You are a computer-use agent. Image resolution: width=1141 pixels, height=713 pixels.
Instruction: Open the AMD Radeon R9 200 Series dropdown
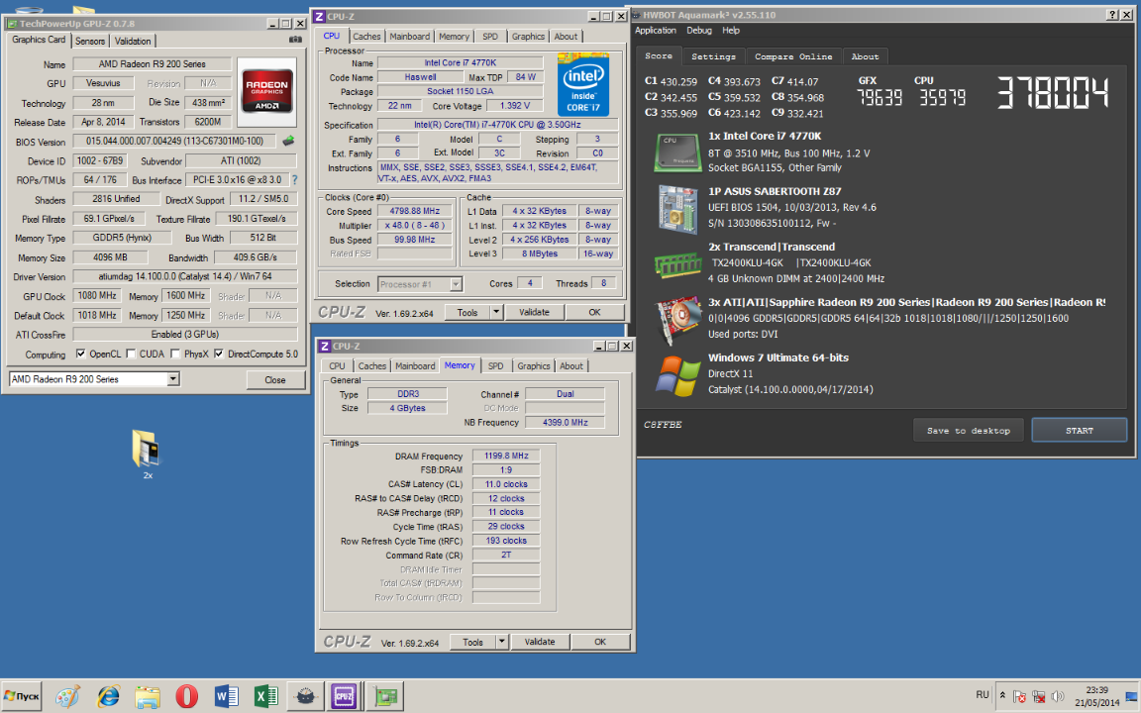pyautogui.click(x=173, y=379)
